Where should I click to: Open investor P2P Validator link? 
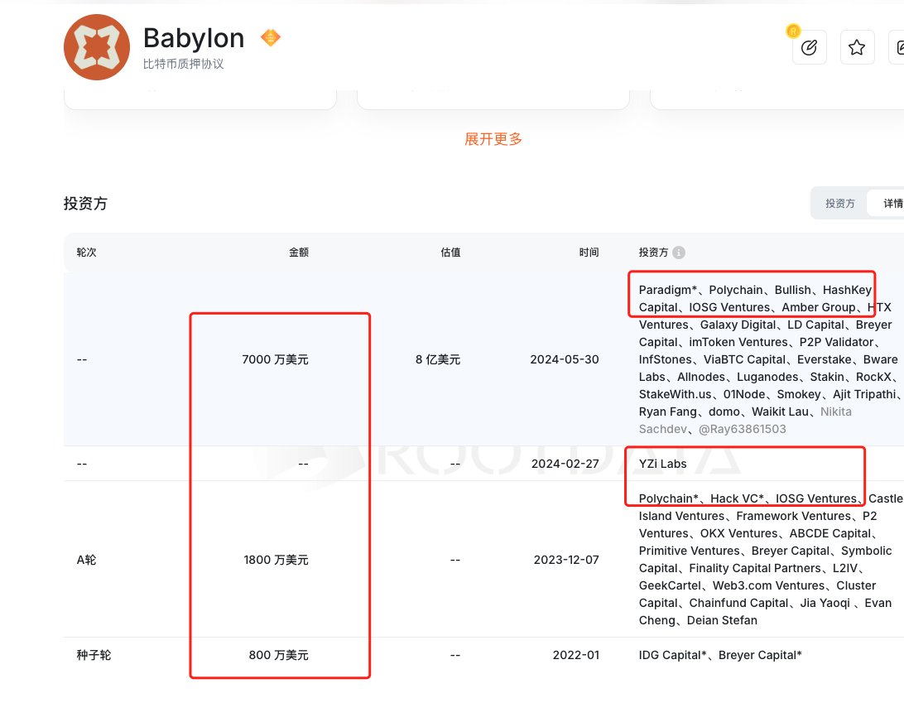[x=837, y=342]
